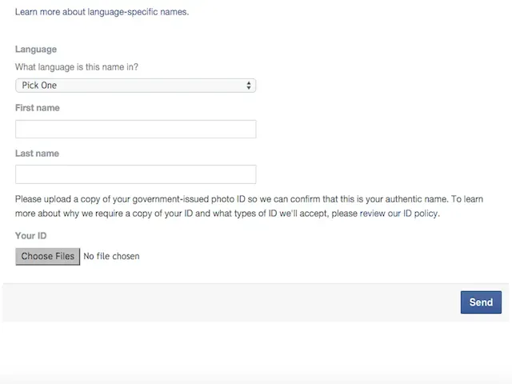512x384 pixels.
Task: Click the "Pick One" text in the selector
Action: pyautogui.click(x=40, y=85)
